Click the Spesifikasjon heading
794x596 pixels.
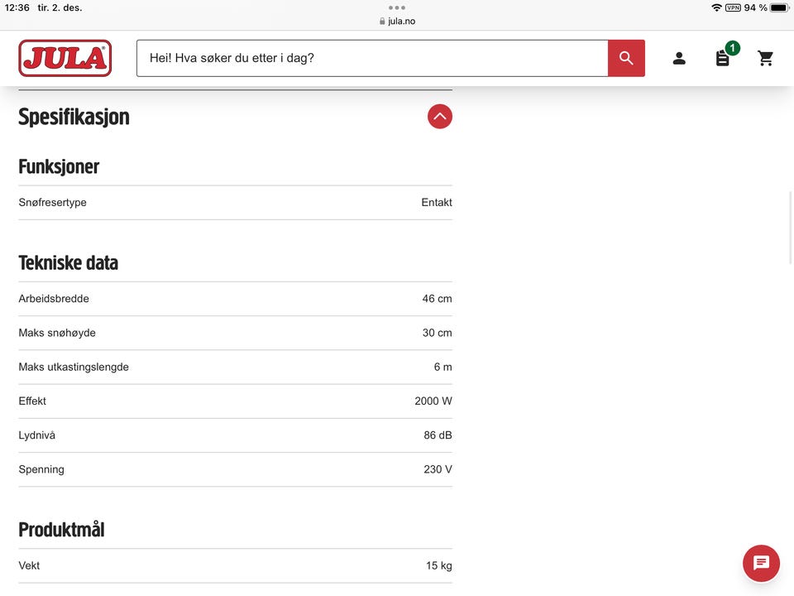[x=74, y=117]
